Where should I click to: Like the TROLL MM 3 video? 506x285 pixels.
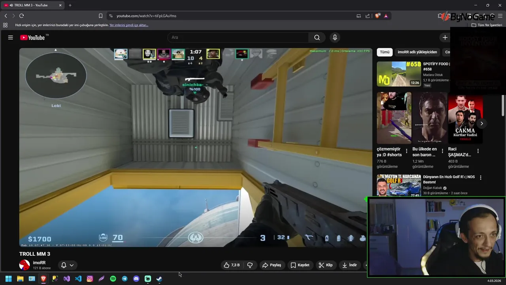(x=232, y=265)
